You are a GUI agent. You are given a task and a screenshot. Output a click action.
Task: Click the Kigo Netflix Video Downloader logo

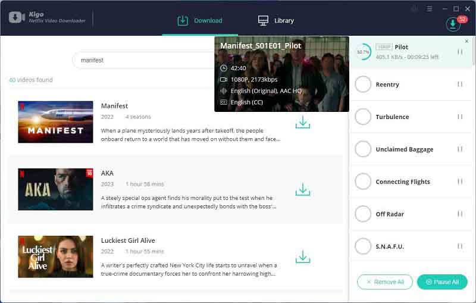tap(48, 17)
